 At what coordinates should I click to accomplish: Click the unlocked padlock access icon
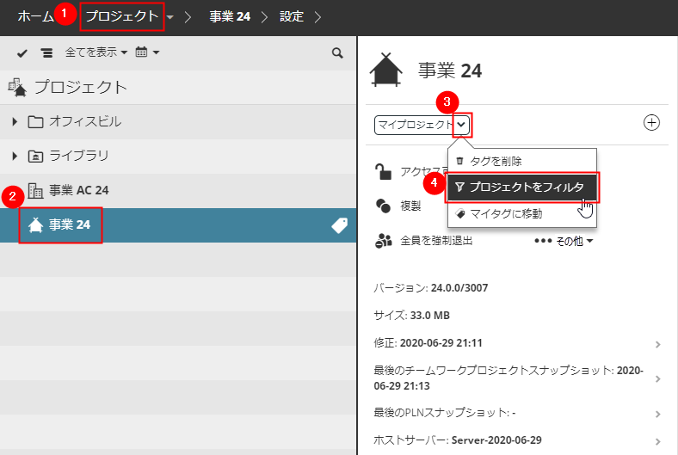[x=383, y=171]
